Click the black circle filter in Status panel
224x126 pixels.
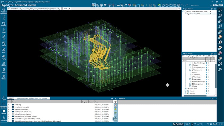tap(115, 102)
